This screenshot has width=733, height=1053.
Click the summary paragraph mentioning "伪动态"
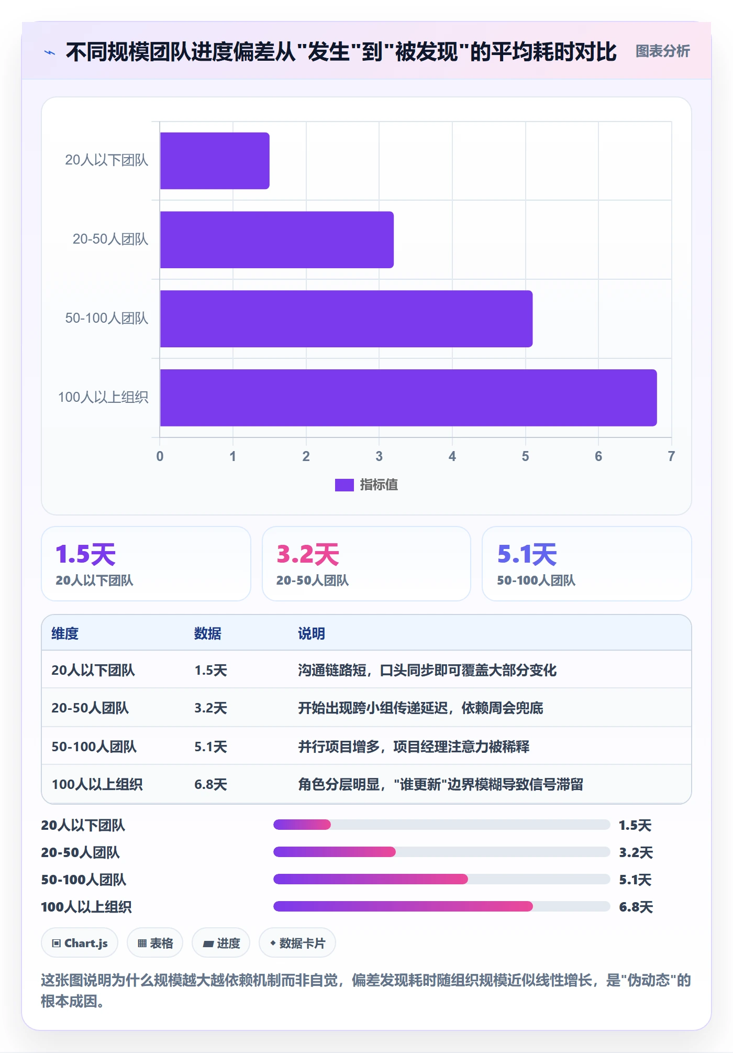366,990
